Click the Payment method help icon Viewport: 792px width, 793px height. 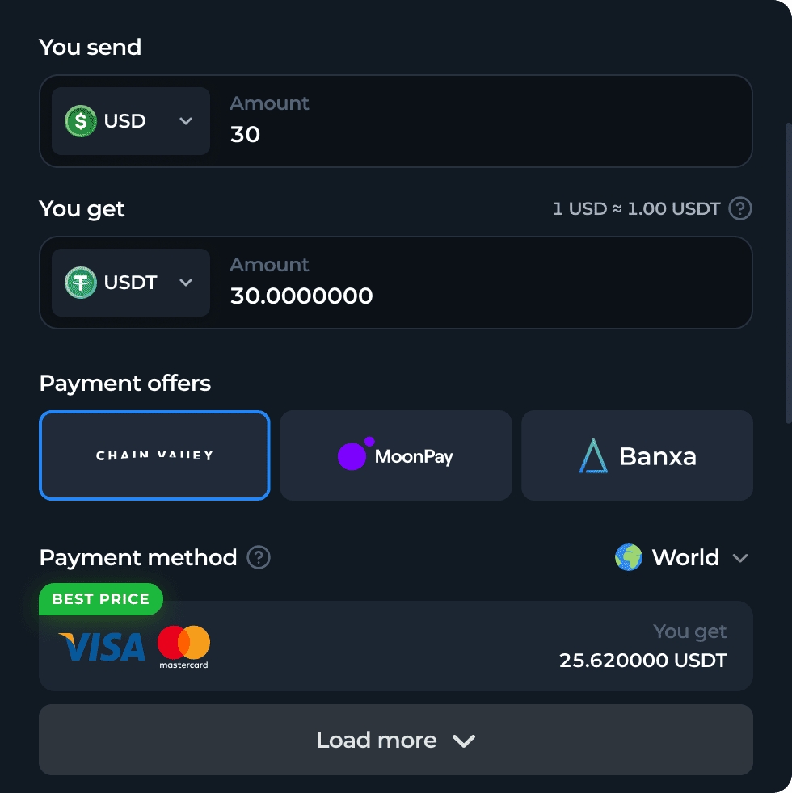(x=259, y=557)
